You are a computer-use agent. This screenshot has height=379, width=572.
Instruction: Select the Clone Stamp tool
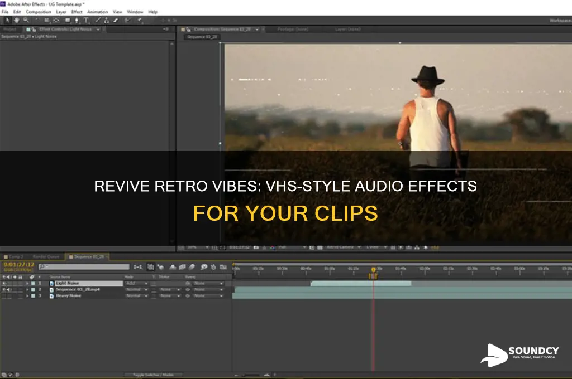pyautogui.click(x=107, y=21)
